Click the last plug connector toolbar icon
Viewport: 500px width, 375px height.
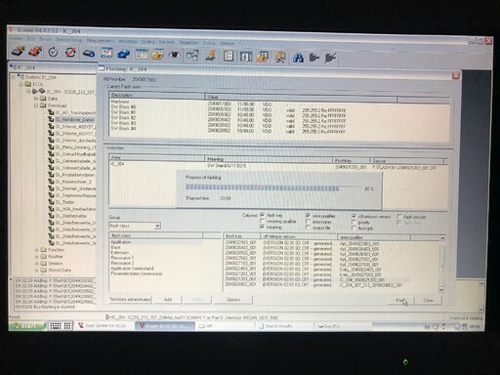[x=330, y=58]
